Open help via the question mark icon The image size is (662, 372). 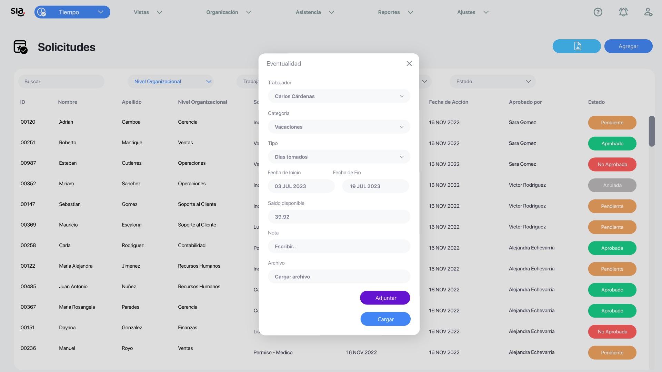click(598, 12)
